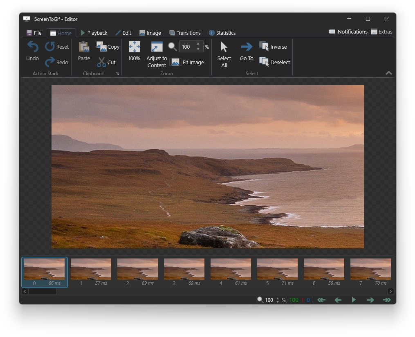Open the File tab

pos(34,33)
